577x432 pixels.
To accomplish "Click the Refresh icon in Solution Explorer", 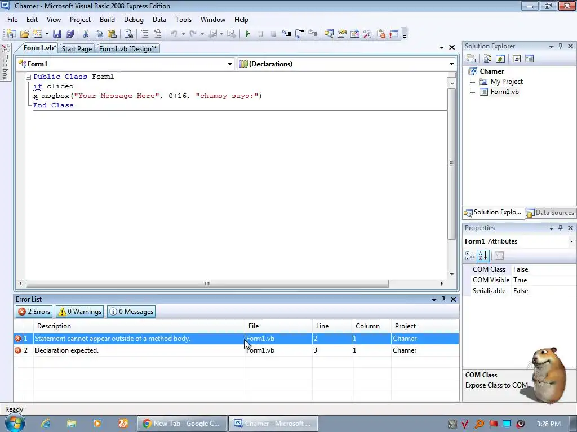I will click(500, 58).
